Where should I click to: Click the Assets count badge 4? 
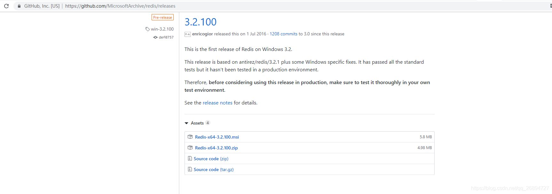pyautogui.click(x=208, y=123)
